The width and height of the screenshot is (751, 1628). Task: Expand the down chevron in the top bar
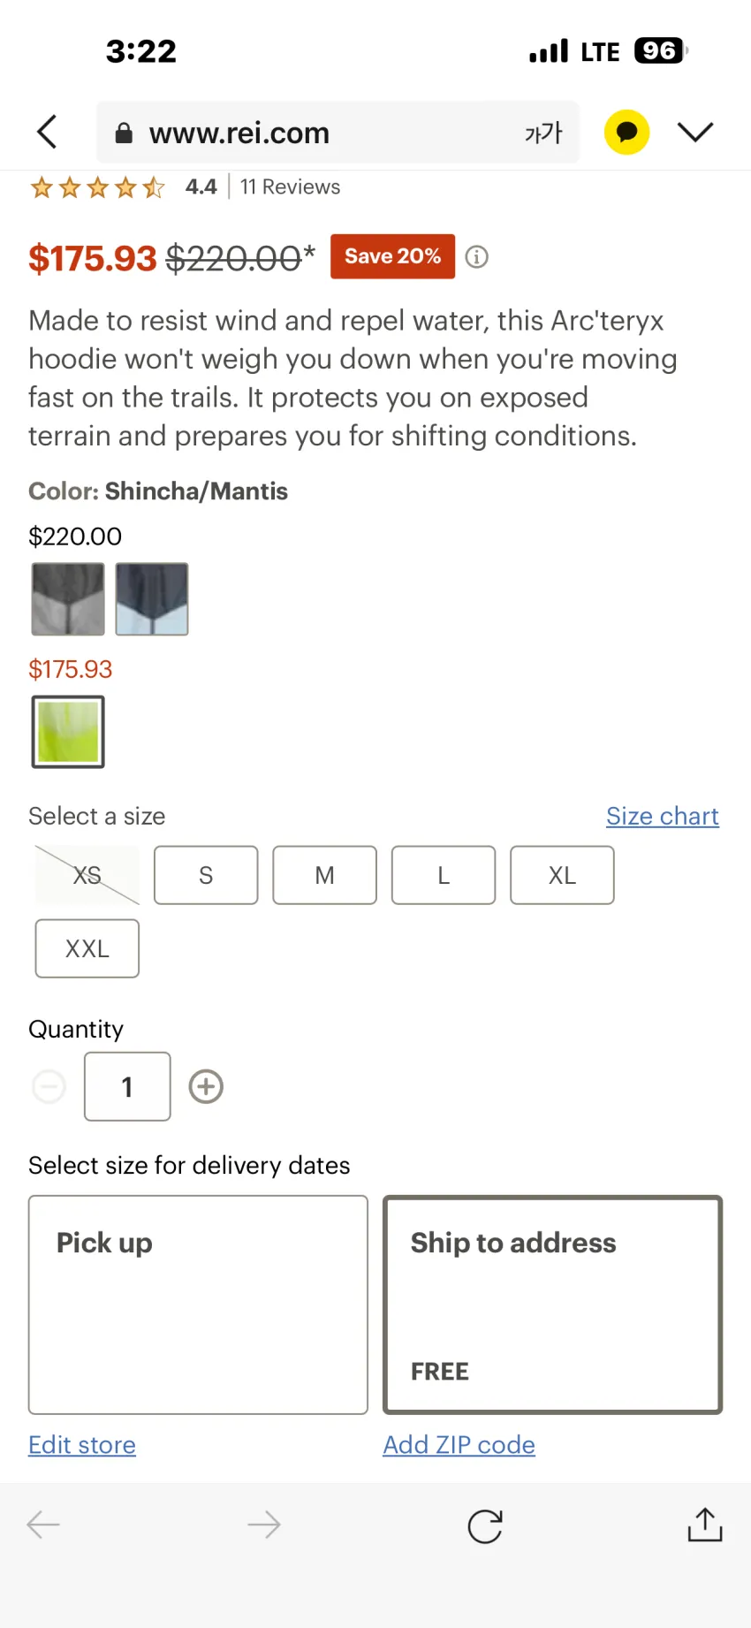(695, 132)
